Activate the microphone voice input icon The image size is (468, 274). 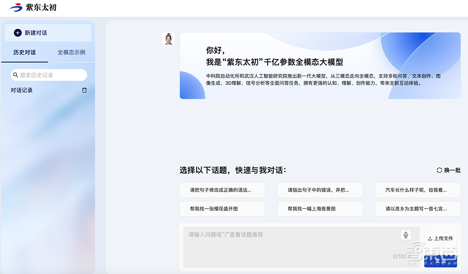tap(407, 235)
